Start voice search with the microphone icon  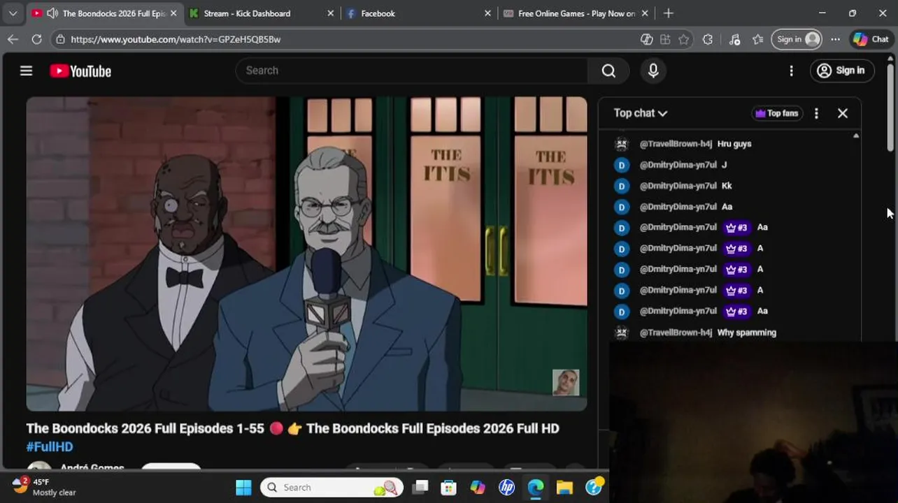pos(653,71)
